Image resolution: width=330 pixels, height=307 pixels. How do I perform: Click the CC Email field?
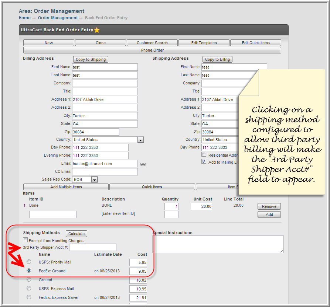coord(105,172)
